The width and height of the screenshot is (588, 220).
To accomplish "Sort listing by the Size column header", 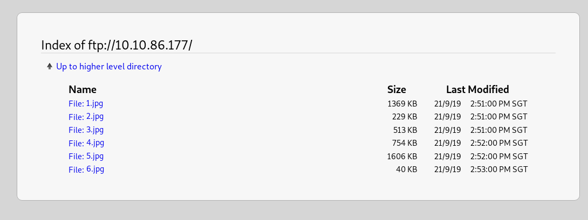I will coord(396,89).
